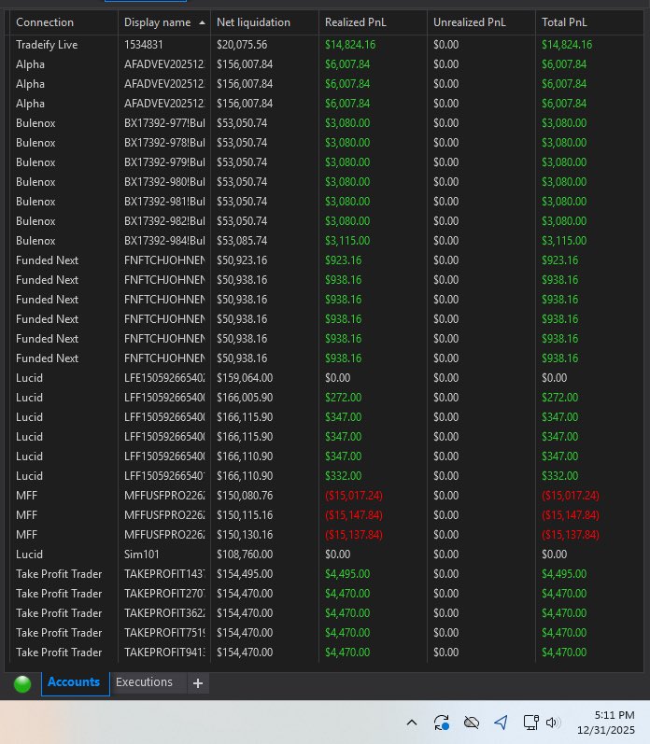Viewport: 650px width, 744px height.
Task: Click $4,495.00 in the Total PnL column
Action: 564,574
